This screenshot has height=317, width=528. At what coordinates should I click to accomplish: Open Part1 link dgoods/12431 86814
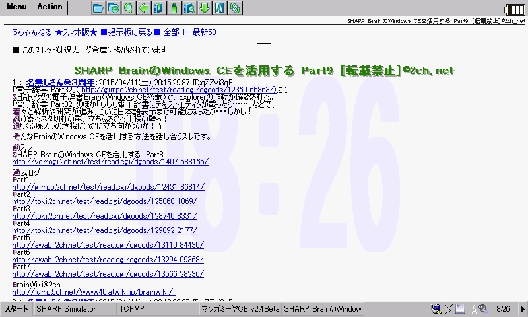pyautogui.click(x=108, y=187)
